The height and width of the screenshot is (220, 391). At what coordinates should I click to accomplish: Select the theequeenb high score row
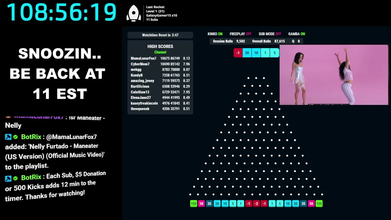[160, 109]
